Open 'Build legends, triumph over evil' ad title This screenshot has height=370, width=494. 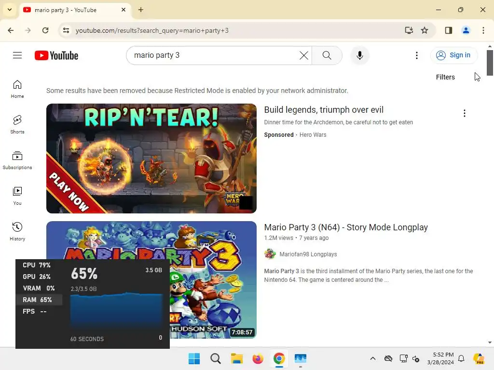(x=324, y=109)
